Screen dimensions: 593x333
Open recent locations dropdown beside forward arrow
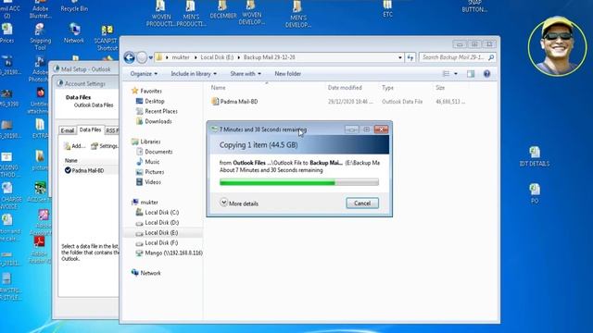150,57
